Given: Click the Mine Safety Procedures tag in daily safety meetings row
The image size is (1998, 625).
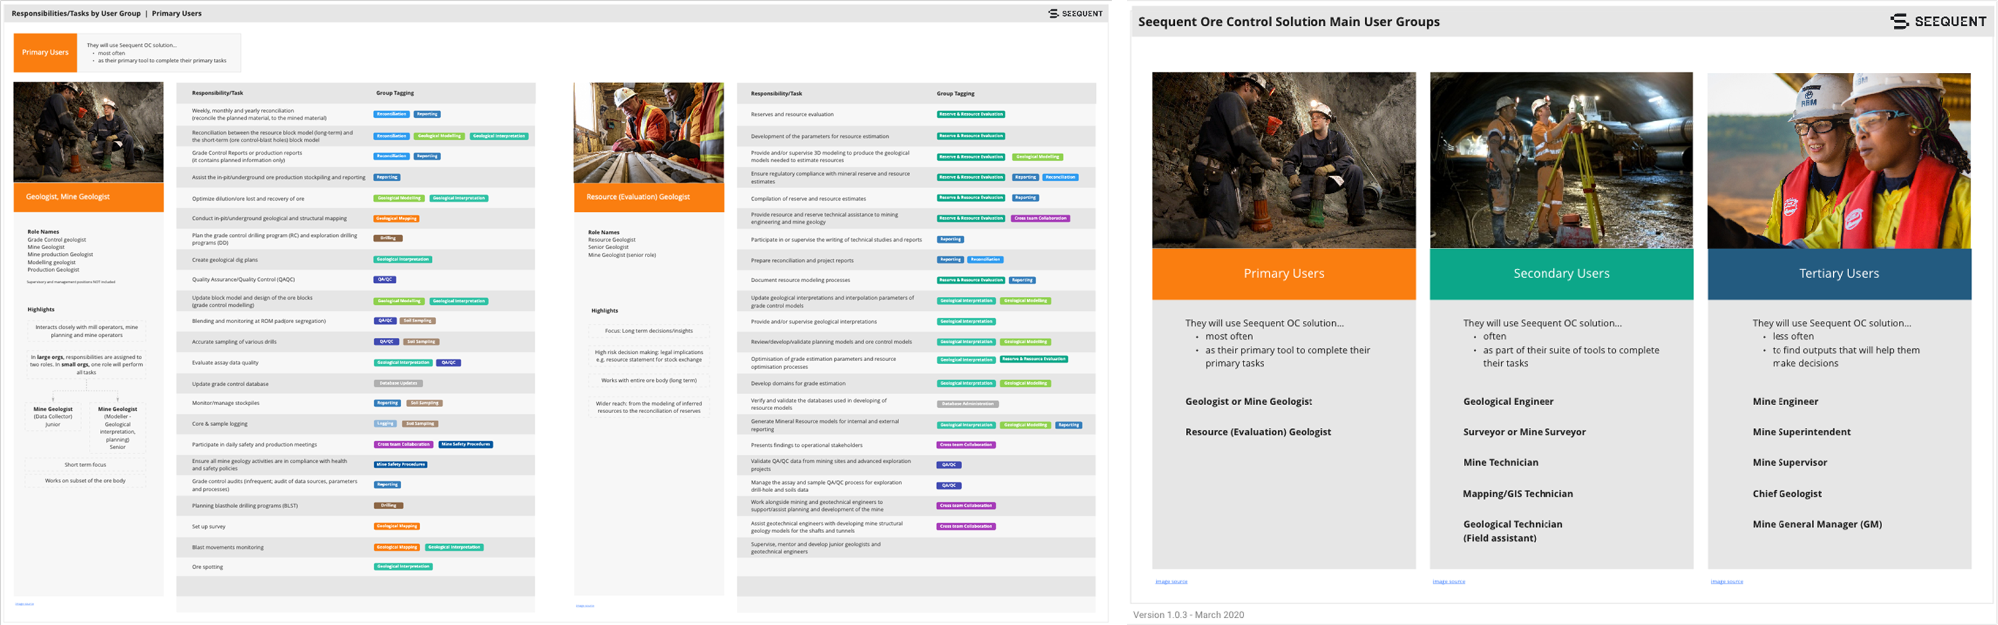Looking at the screenshot, I should point(466,445).
